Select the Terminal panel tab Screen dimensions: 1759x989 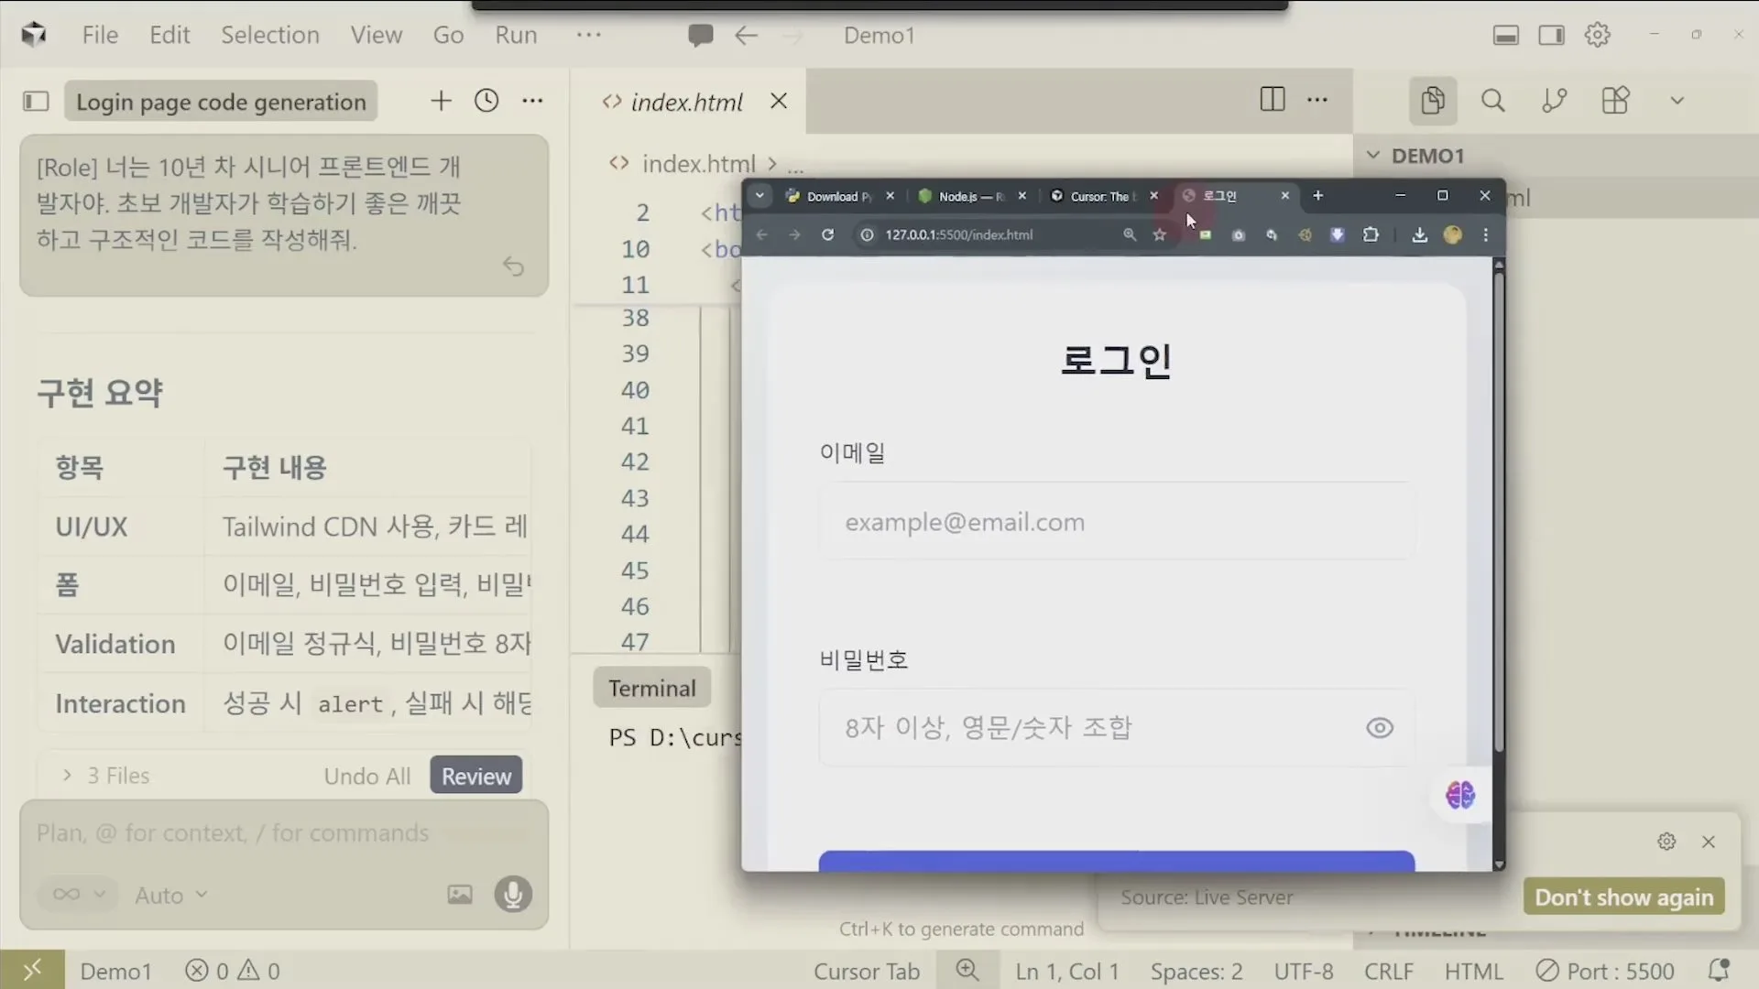(x=652, y=688)
